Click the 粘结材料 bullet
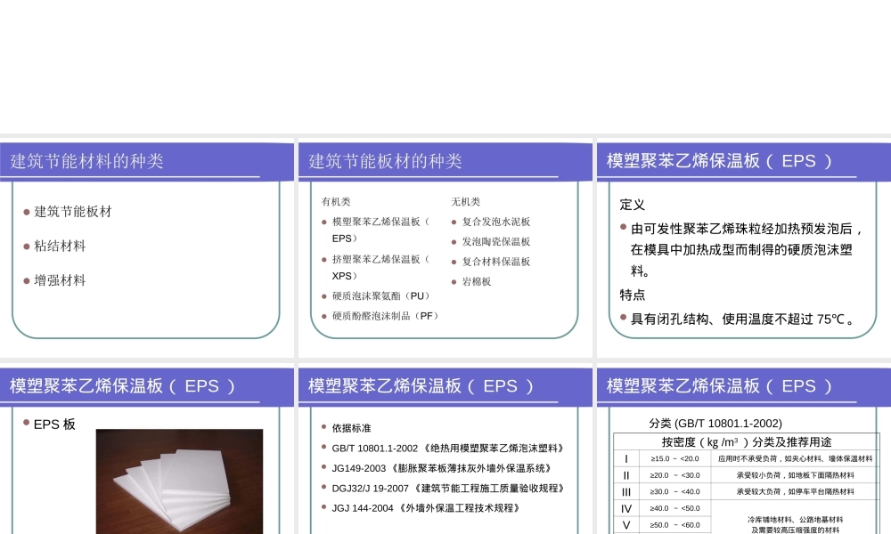Screen dimensions: 891x534 tap(60, 246)
